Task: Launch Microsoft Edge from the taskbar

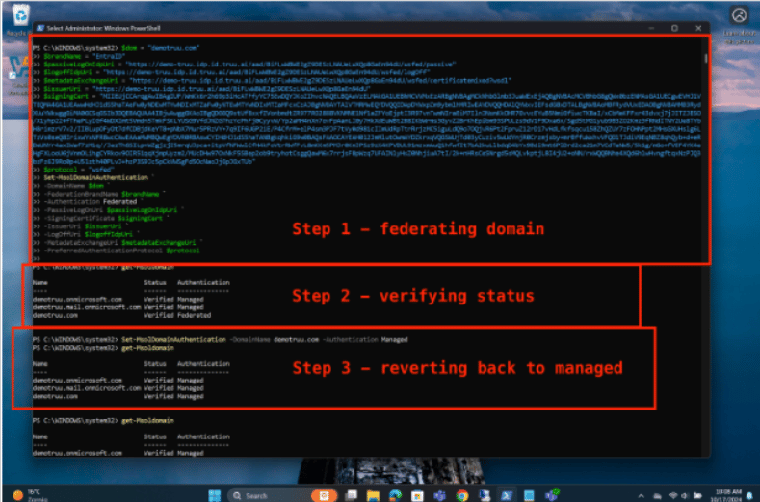Action: pyautogui.click(x=396, y=495)
